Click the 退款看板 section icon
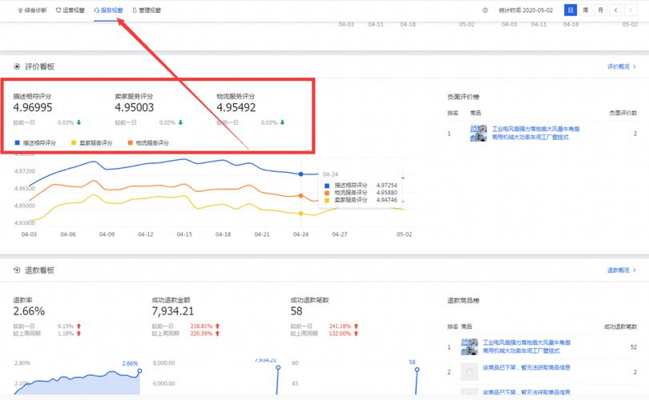 point(17,271)
